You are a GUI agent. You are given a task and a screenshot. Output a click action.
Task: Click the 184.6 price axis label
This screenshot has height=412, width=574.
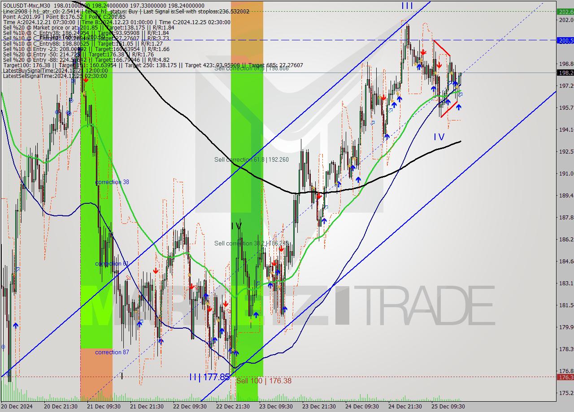pyautogui.click(x=565, y=261)
